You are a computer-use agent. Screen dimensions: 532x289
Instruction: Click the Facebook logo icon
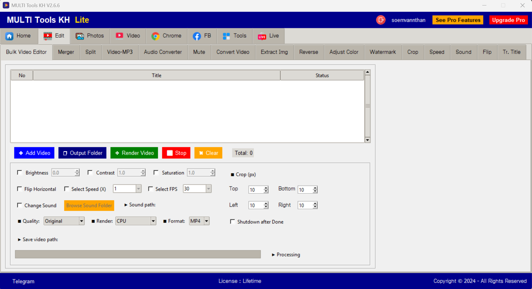click(197, 36)
